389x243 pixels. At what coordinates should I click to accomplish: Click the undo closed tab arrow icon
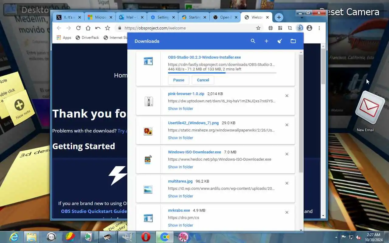tap(98, 28)
